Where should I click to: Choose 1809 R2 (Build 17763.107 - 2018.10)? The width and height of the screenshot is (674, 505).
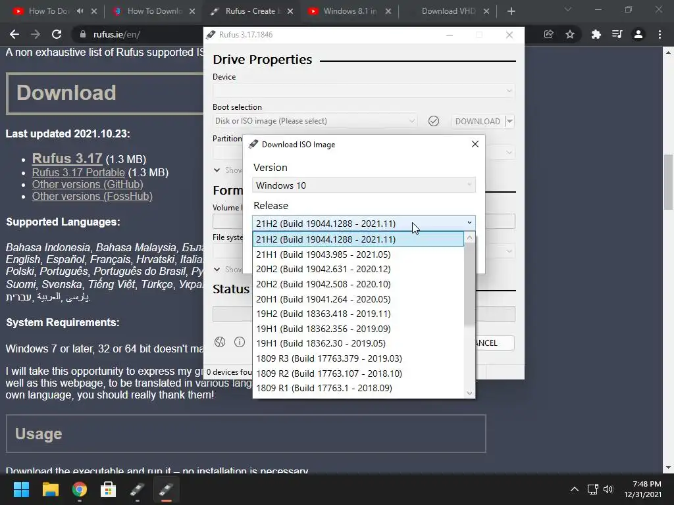click(358, 373)
